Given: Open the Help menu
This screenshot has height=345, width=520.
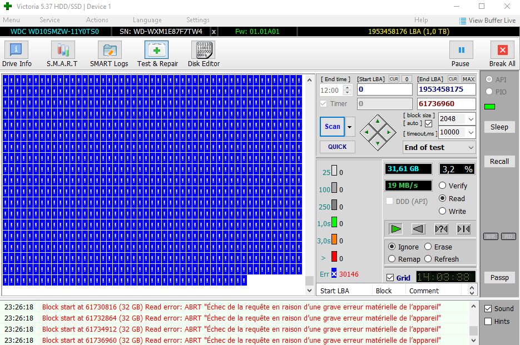Looking at the screenshot, I should [x=421, y=20].
